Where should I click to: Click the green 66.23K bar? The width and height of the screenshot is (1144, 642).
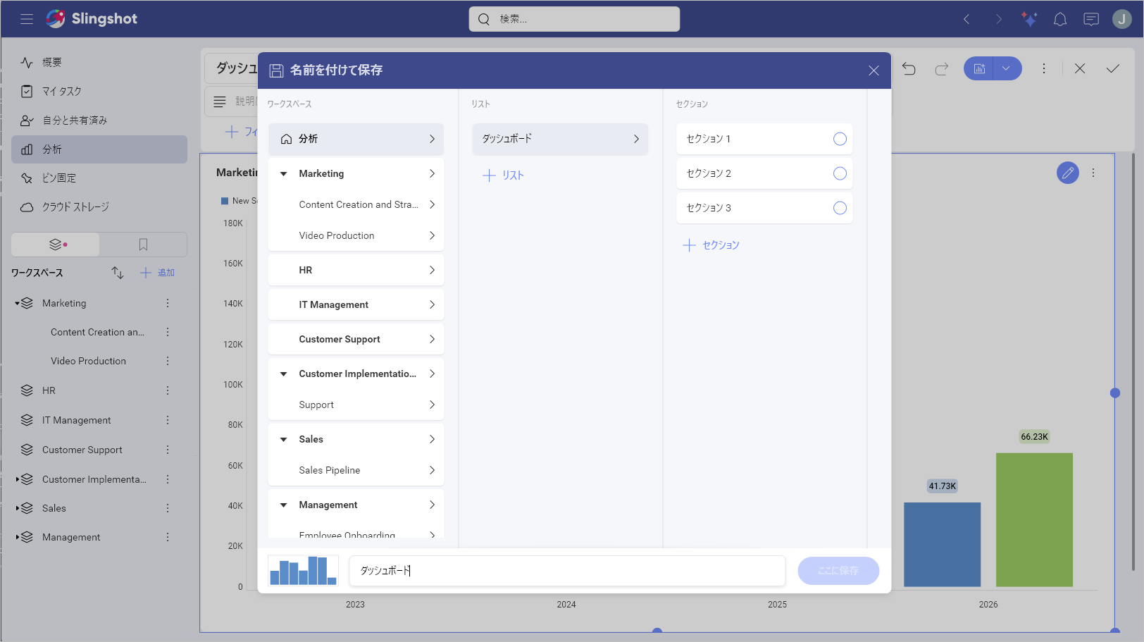tap(1034, 520)
